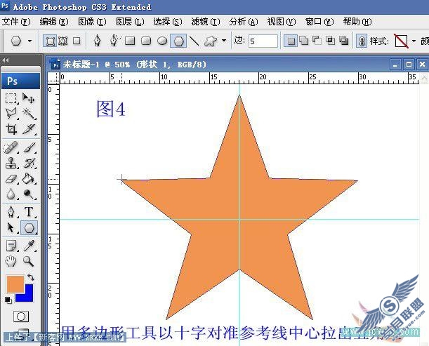Select the Type tool

click(29, 212)
